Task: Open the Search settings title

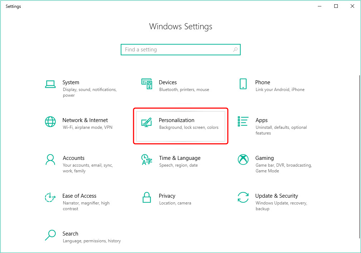Action: [70, 234]
